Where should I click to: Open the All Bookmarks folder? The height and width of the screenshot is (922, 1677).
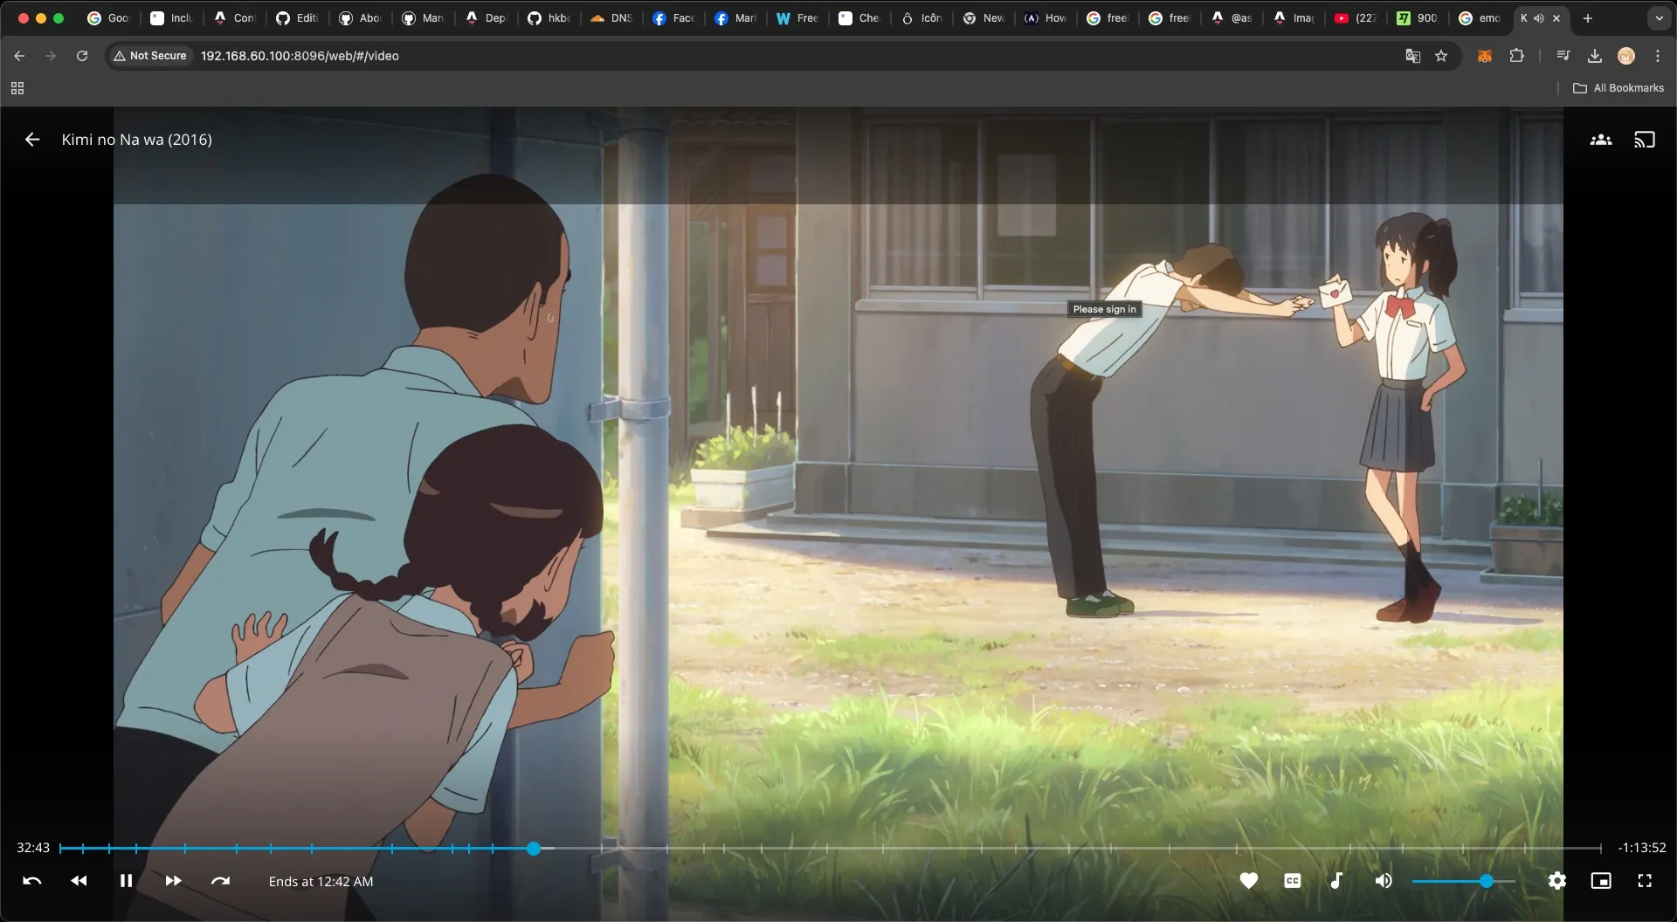tap(1618, 88)
